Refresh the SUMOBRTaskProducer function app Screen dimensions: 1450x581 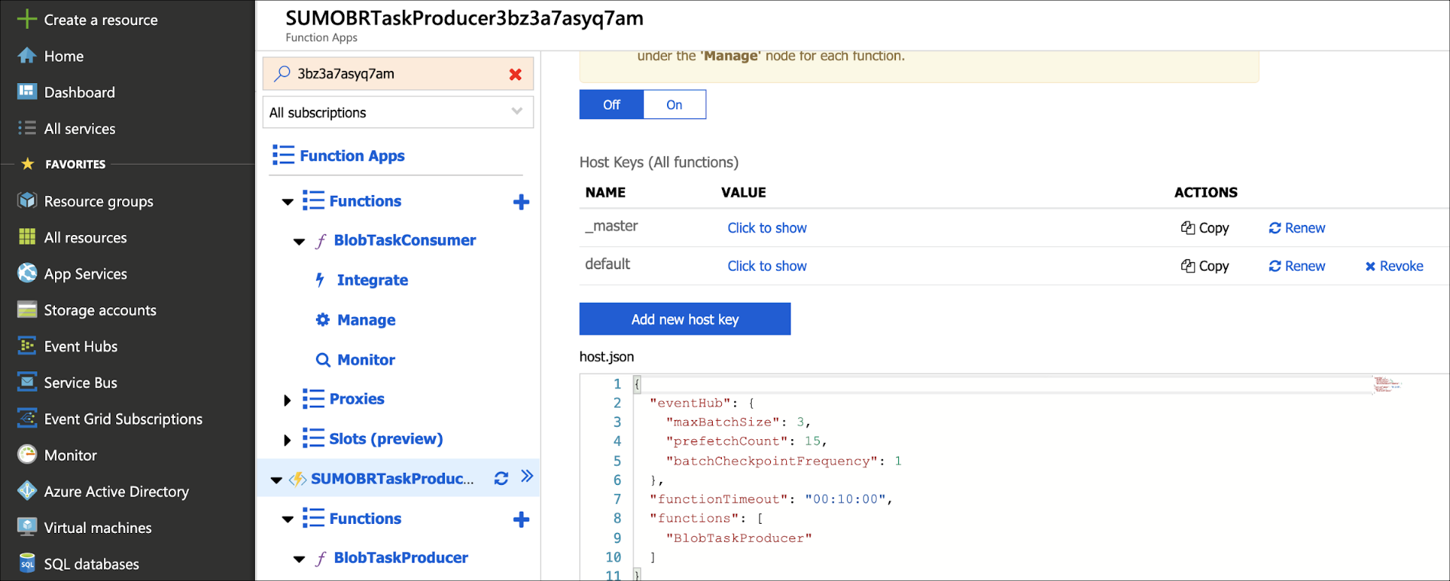[x=501, y=479]
